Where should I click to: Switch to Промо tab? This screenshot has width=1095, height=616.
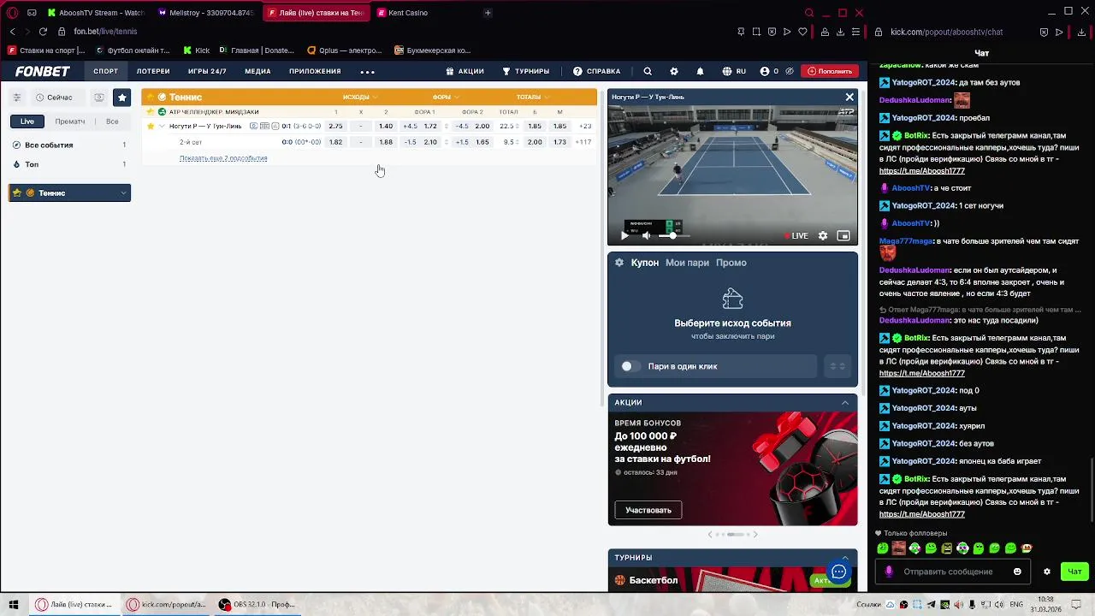(x=731, y=263)
